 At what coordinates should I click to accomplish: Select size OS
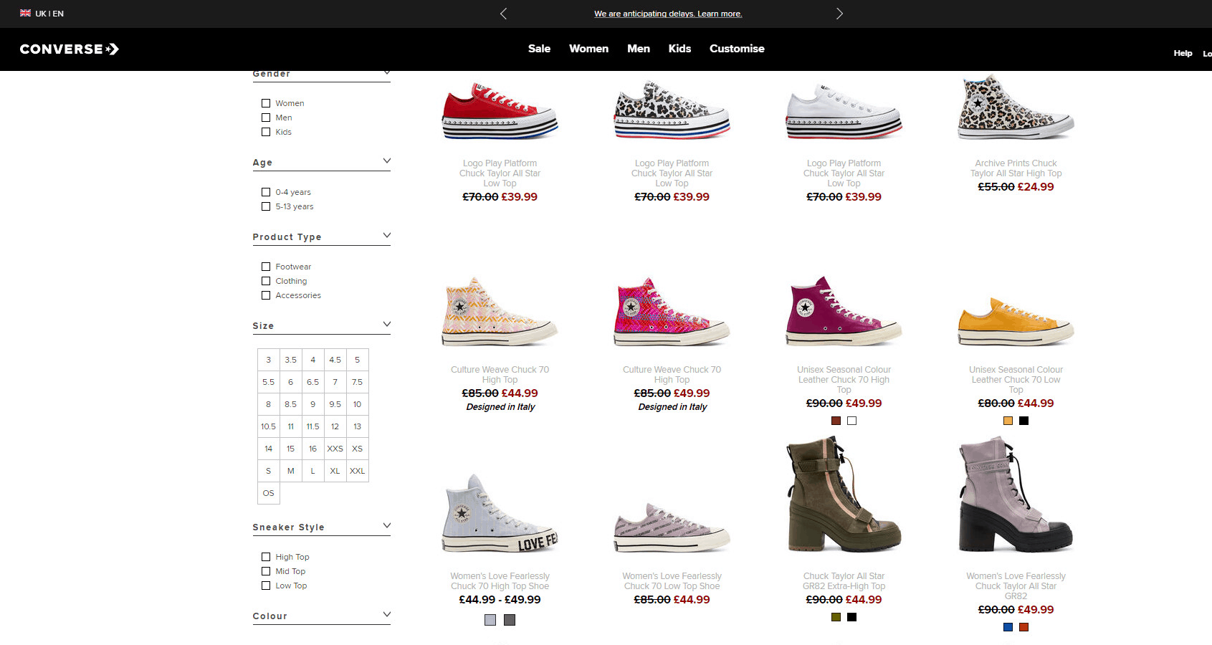click(x=268, y=493)
